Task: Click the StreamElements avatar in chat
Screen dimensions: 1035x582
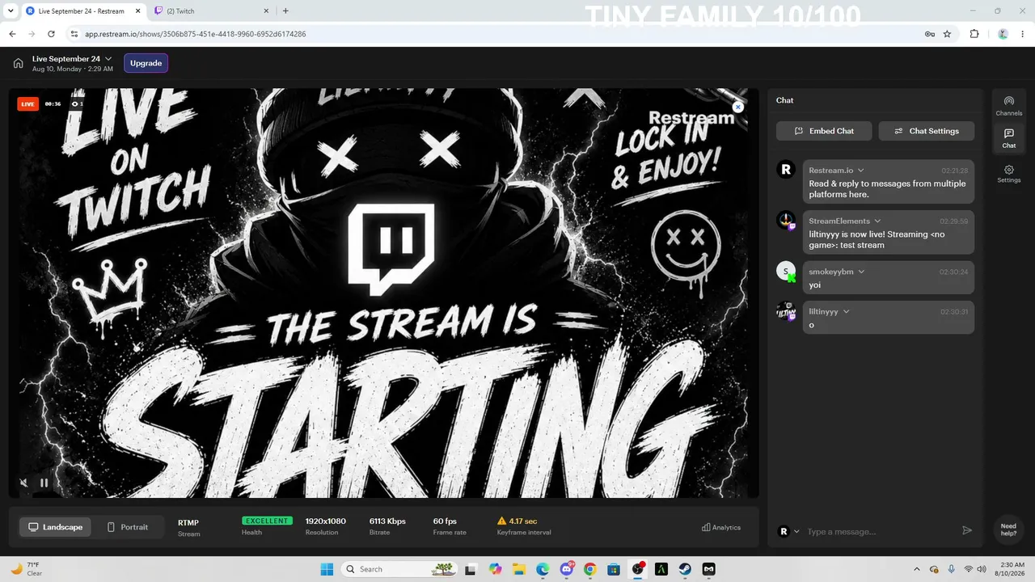Action: coord(786,221)
